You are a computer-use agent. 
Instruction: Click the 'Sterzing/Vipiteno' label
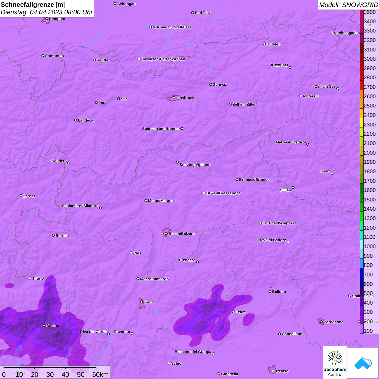(195, 165)
